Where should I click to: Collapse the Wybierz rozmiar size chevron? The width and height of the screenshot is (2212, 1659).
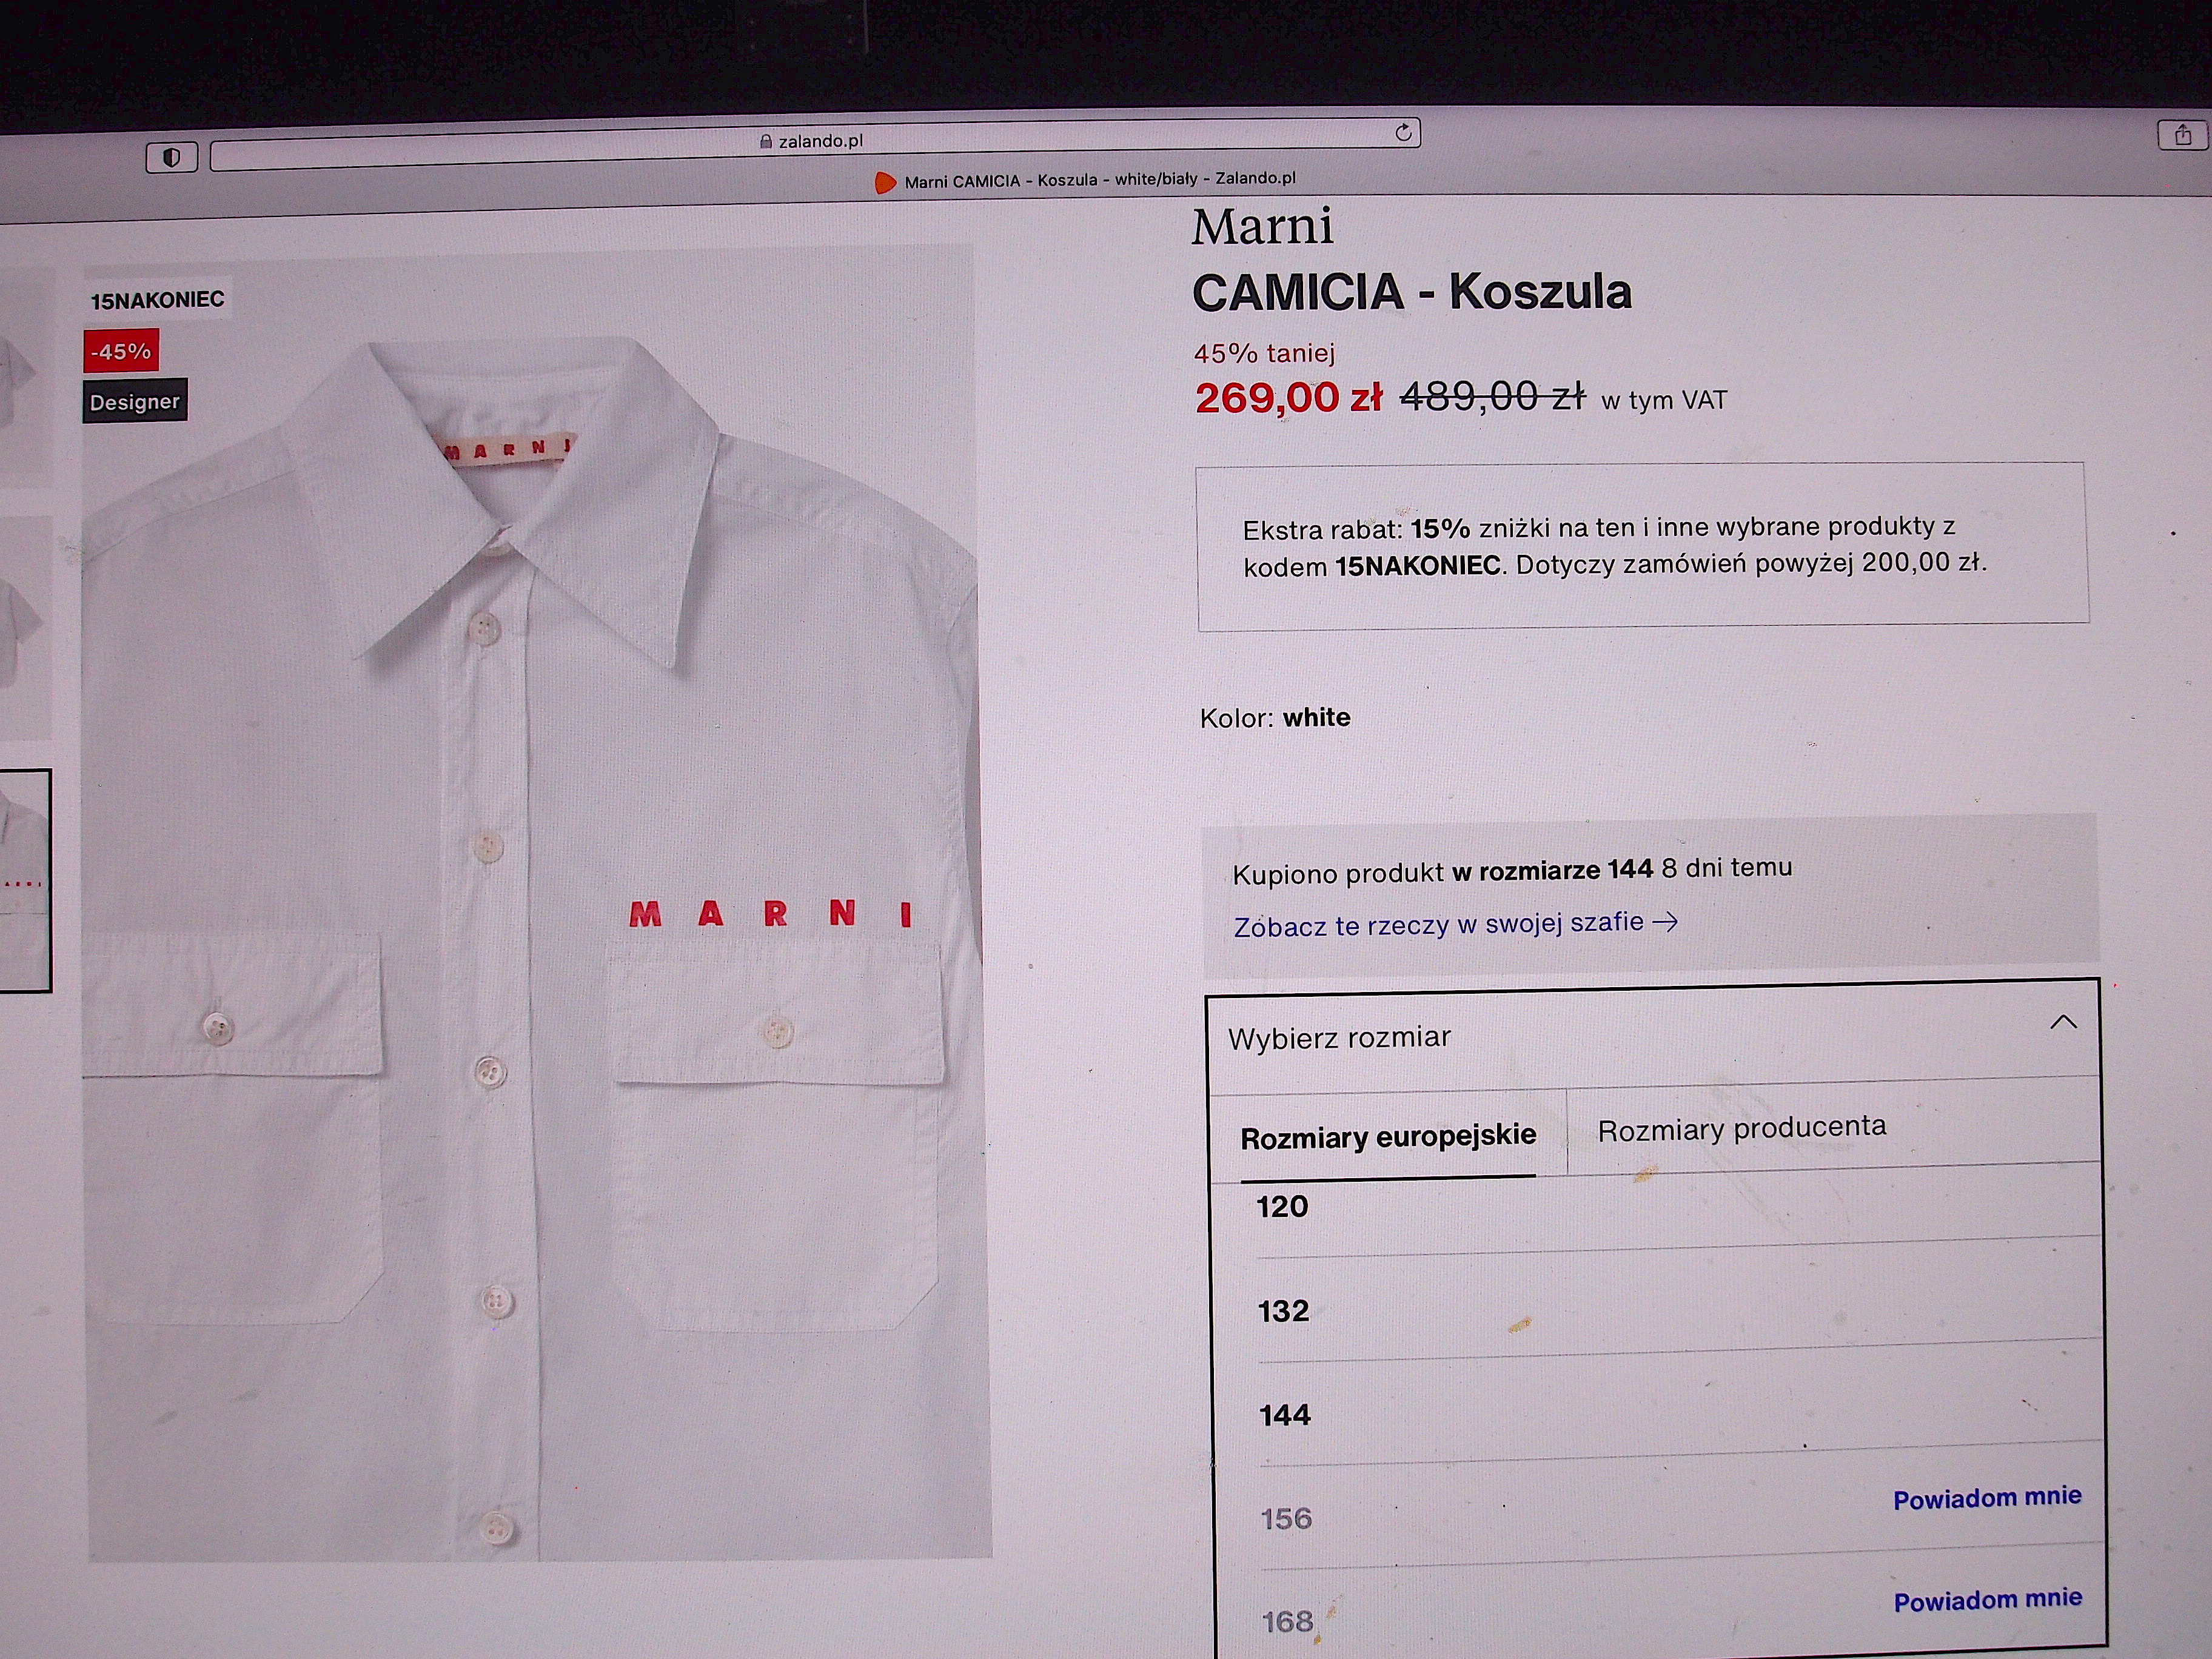click(x=2063, y=1022)
